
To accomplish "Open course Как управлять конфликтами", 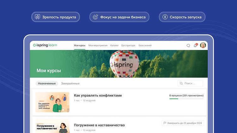I will (x=98, y=96).
